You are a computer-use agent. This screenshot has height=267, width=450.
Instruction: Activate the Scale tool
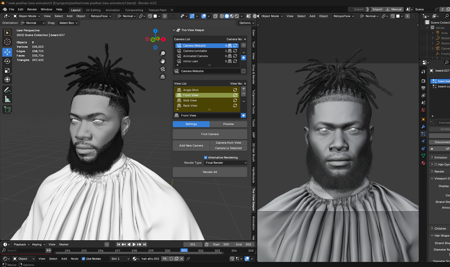tap(7, 70)
